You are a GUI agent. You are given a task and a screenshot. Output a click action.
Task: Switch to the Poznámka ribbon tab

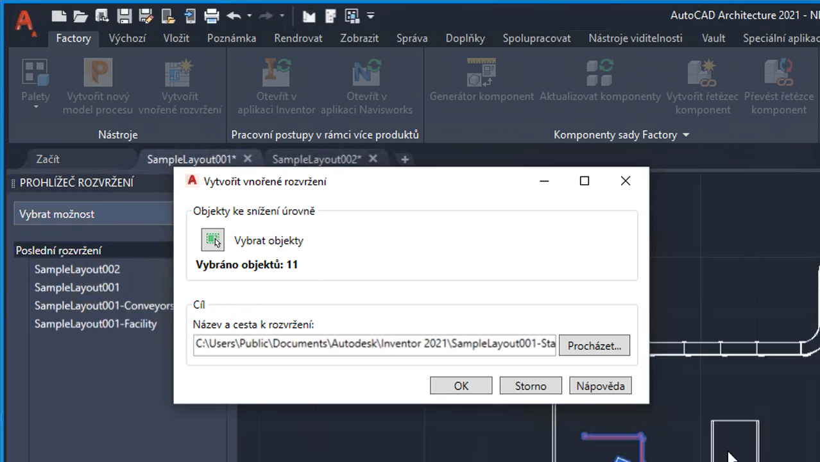(x=232, y=38)
